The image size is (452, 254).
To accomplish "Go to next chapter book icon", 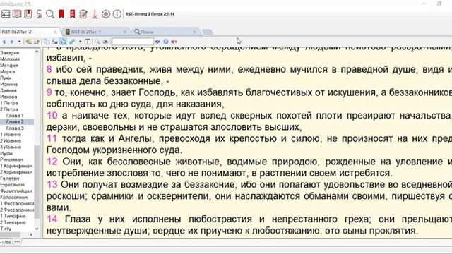I will click(37, 42).
